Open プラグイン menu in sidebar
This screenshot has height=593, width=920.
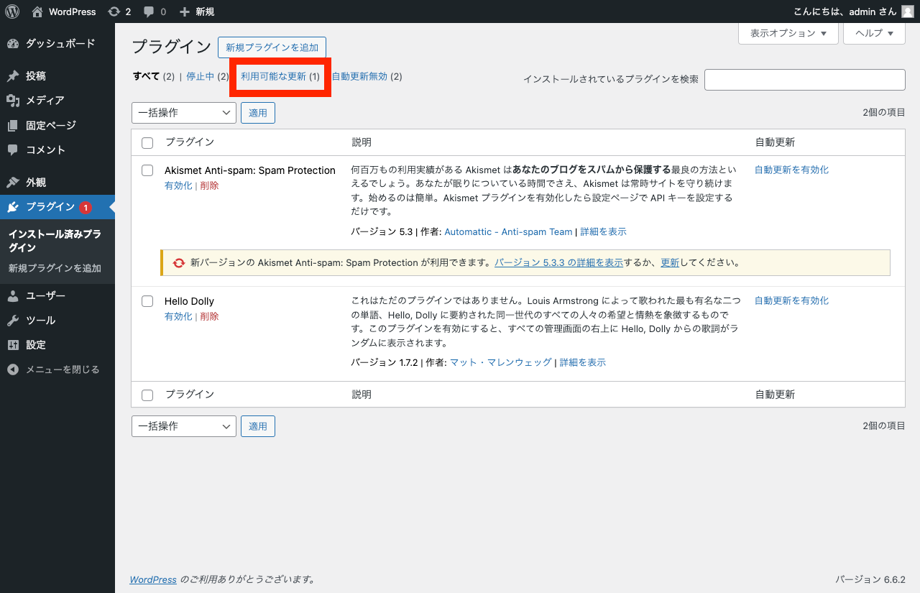[50, 207]
